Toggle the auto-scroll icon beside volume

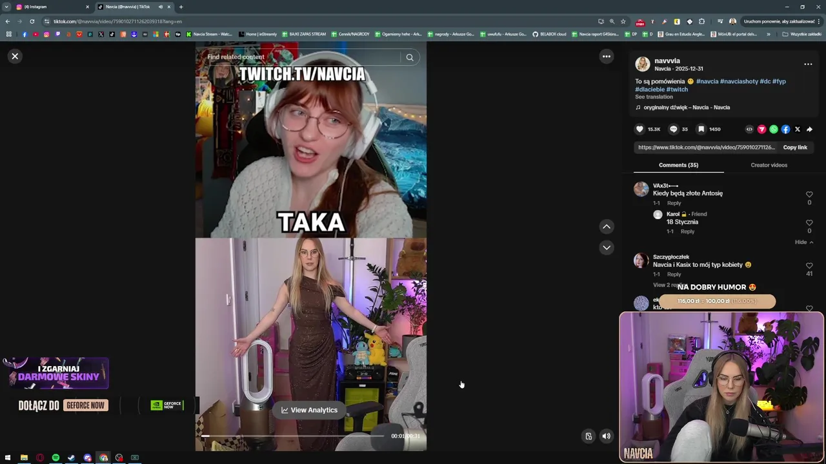coord(589,436)
